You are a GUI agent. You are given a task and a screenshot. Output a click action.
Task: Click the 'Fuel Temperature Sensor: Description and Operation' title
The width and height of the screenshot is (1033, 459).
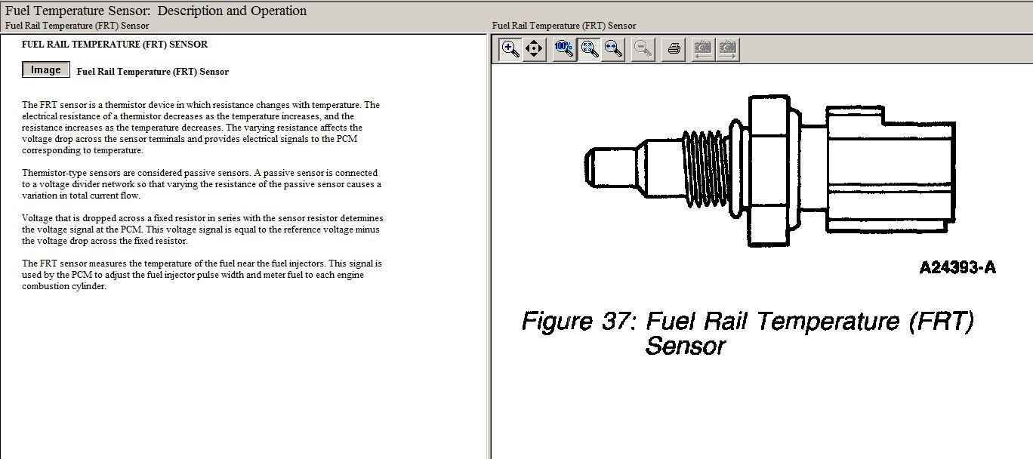(x=156, y=11)
